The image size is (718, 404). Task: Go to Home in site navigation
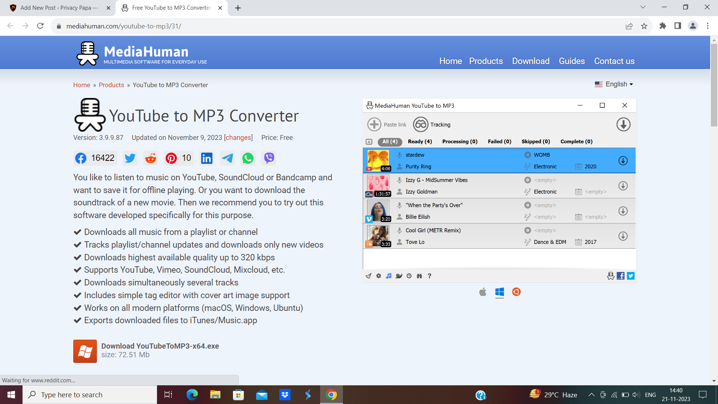click(x=451, y=61)
